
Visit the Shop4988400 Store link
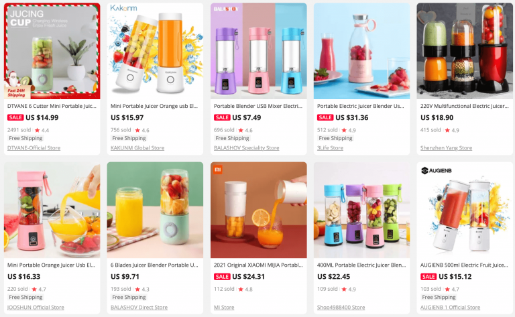341,308
